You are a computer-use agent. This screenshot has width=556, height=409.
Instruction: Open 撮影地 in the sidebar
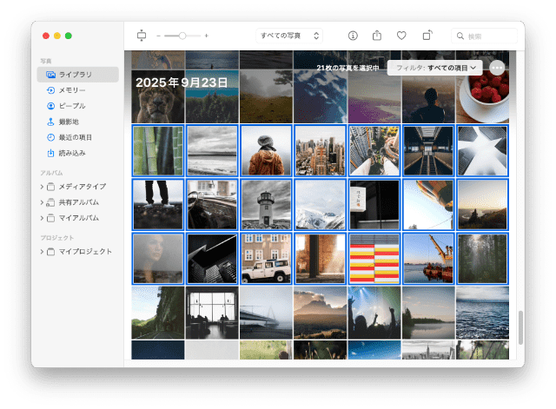click(x=69, y=122)
